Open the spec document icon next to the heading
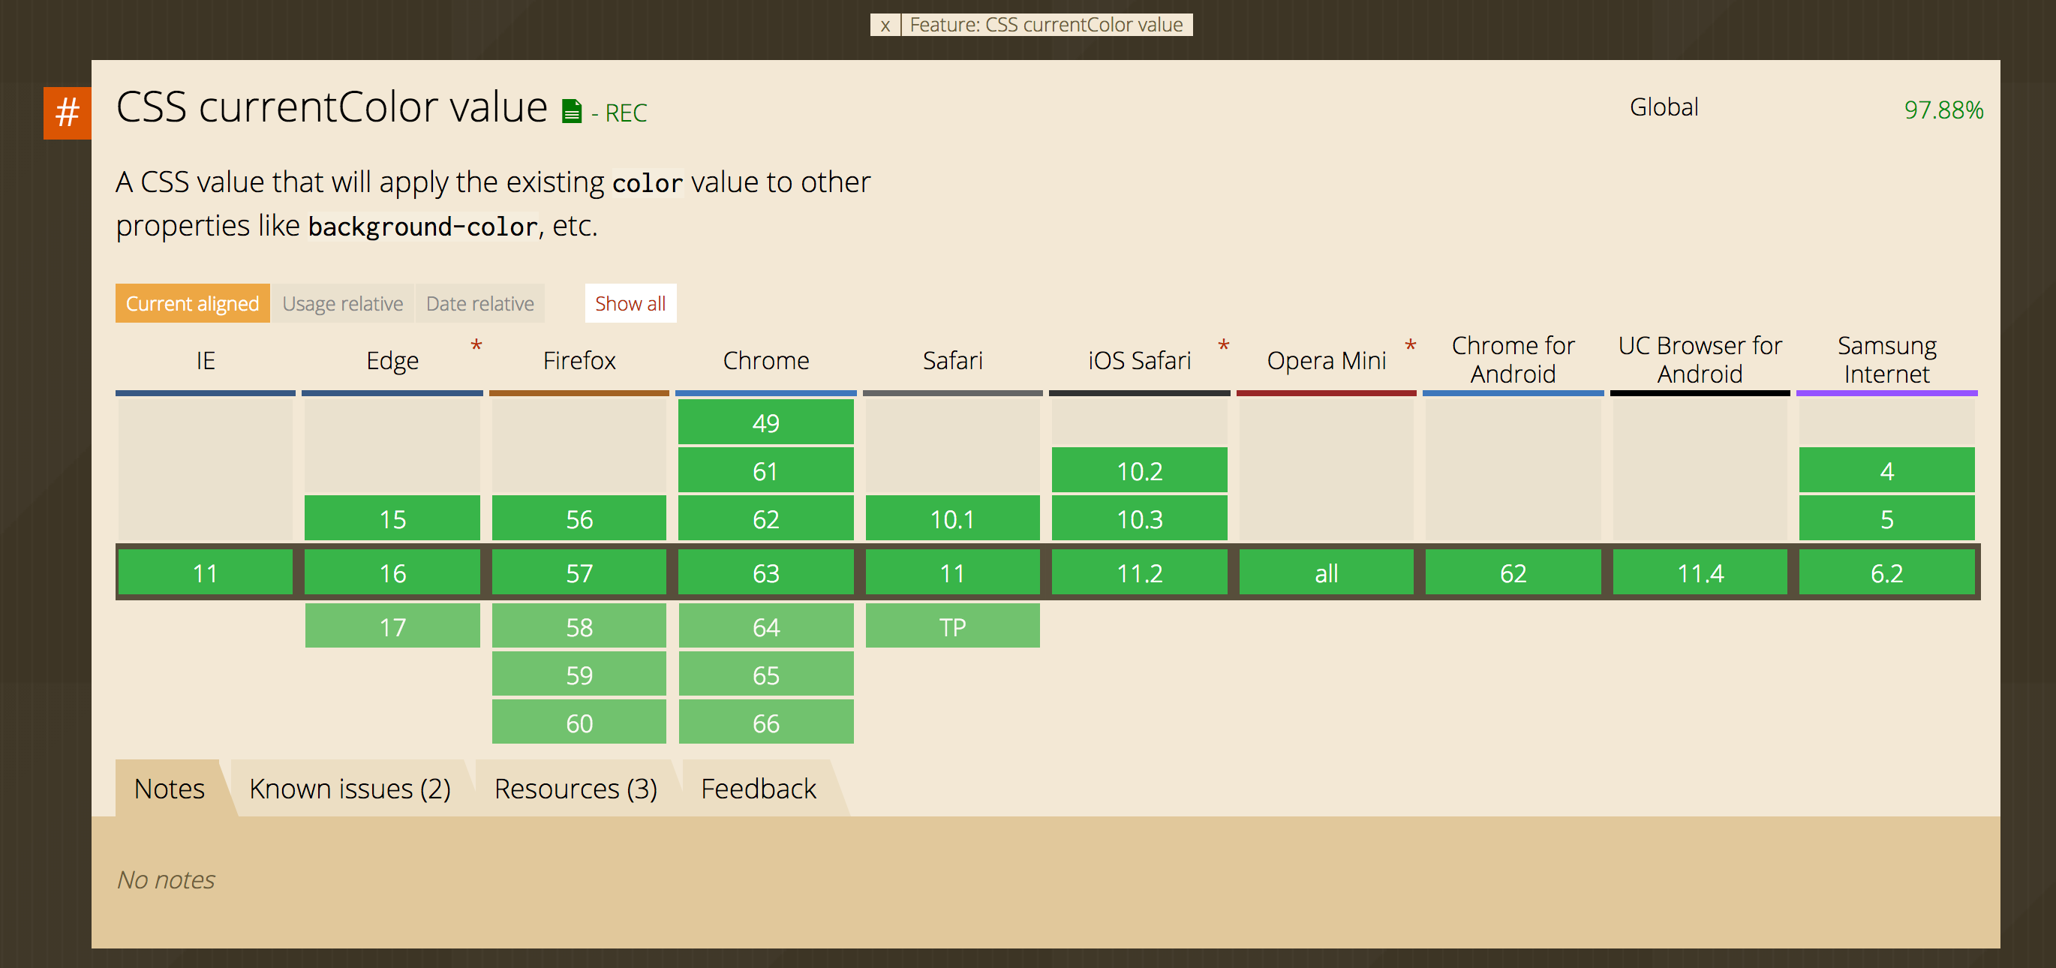Image resolution: width=2056 pixels, height=968 pixels. [x=572, y=111]
